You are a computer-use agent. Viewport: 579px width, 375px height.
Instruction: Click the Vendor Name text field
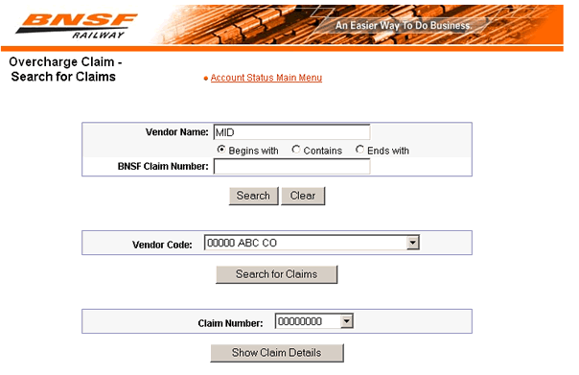coord(291,132)
